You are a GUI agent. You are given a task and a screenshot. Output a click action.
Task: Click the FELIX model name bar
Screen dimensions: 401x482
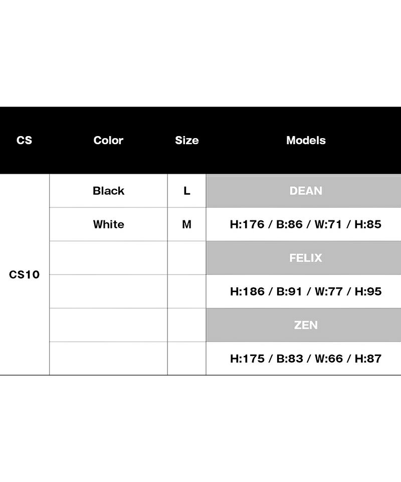[306, 258]
